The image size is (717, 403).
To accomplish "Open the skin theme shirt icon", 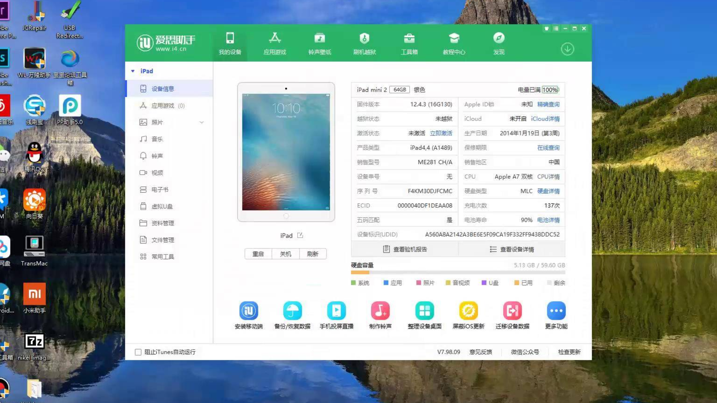I will tap(546, 28).
